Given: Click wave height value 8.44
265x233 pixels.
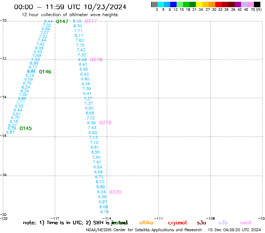Looking at the screenshot, I should (48, 22).
